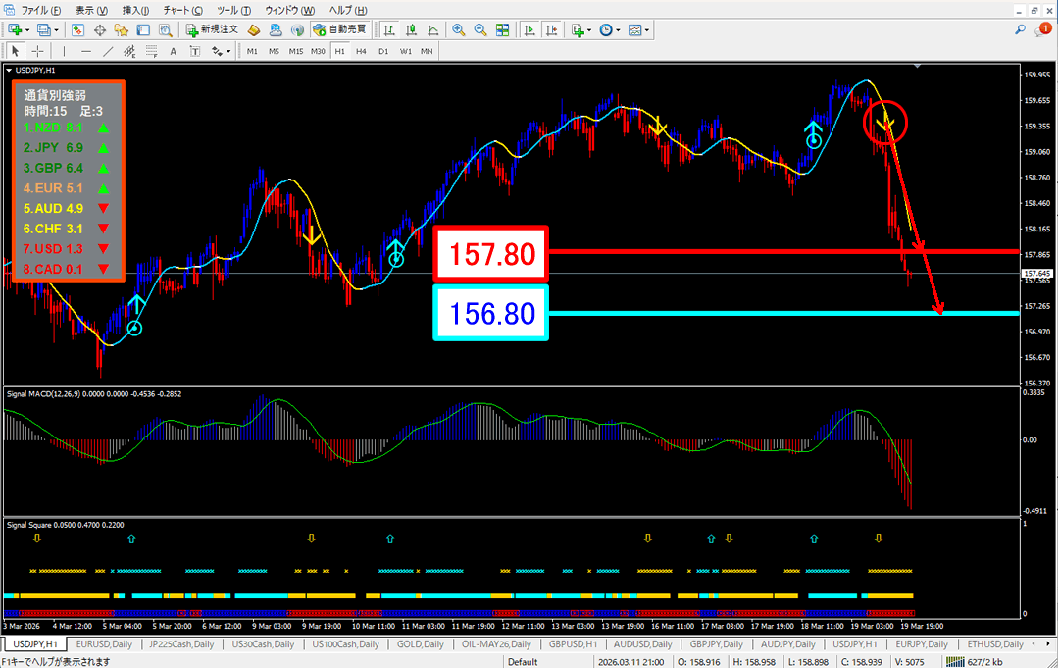The image size is (1059, 668).
Task: Open the Market Watch window icon
Action: (77, 30)
